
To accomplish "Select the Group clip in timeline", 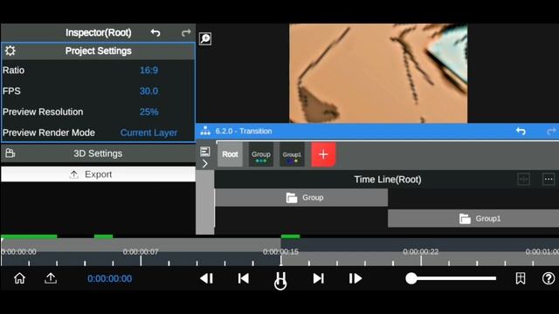I will coord(301,198).
